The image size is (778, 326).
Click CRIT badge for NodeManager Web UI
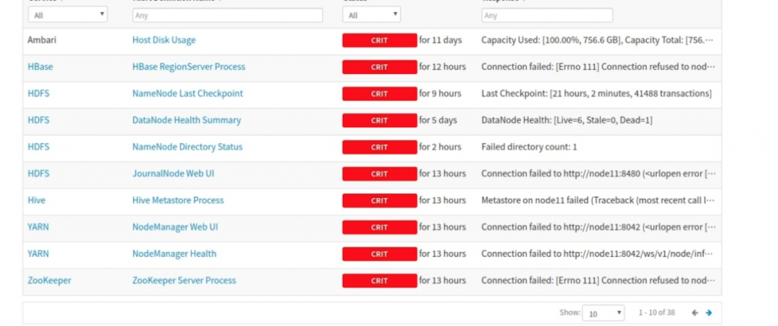pyautogui.click(x=380, y=228)
